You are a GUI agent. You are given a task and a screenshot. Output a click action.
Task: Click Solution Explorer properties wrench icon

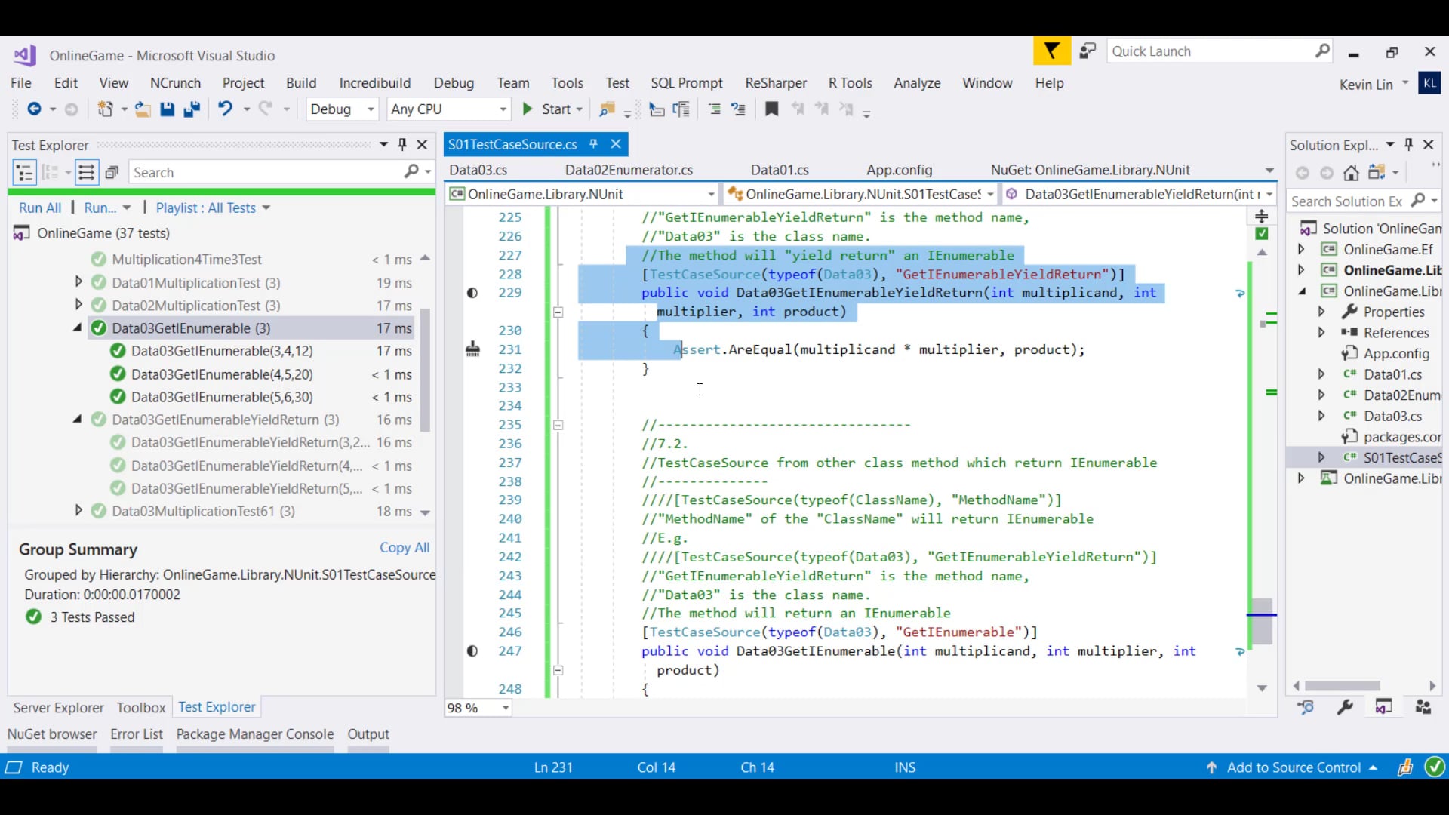1345,707
